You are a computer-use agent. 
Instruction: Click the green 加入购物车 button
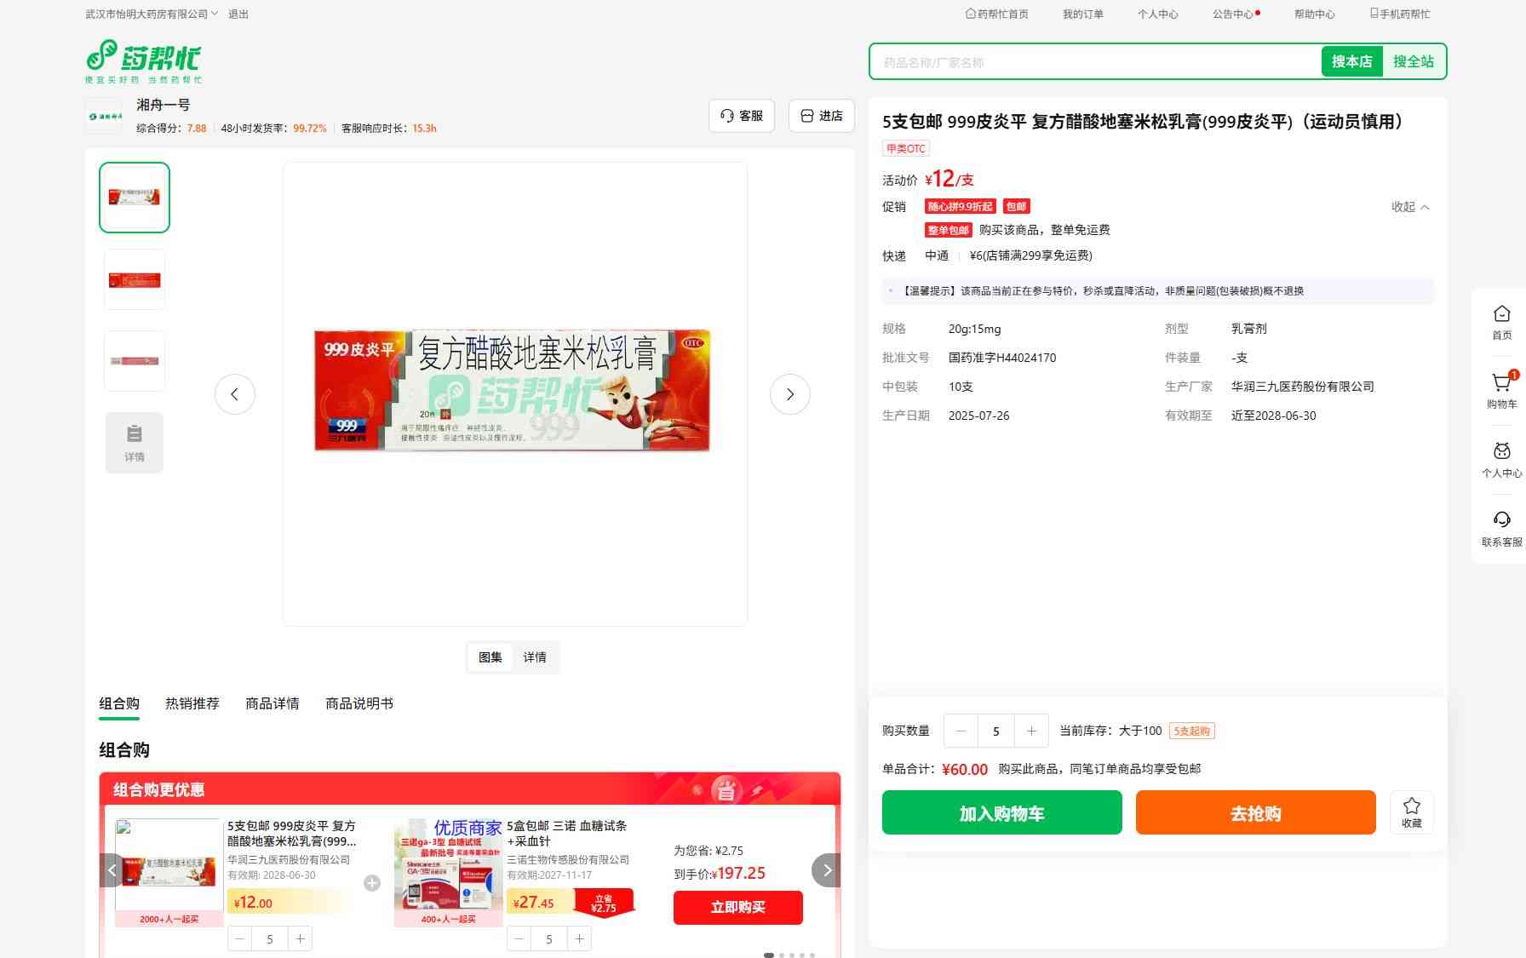[1001, 812]
